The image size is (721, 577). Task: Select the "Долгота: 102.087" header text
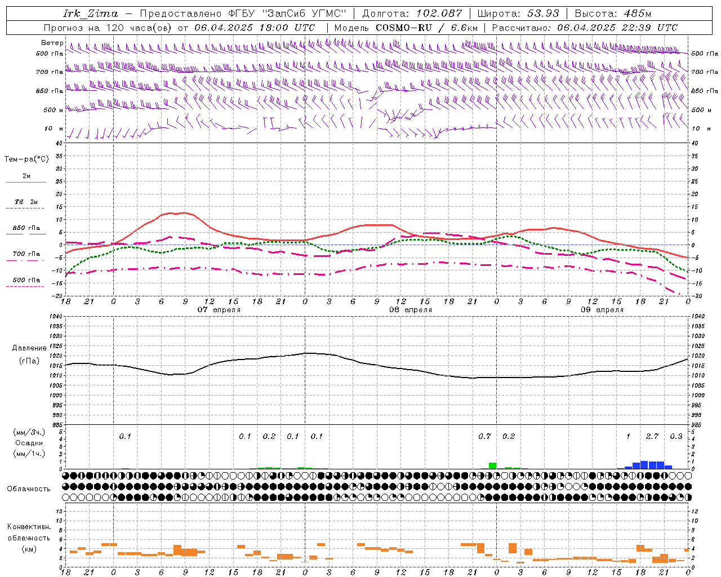[412, 14]
